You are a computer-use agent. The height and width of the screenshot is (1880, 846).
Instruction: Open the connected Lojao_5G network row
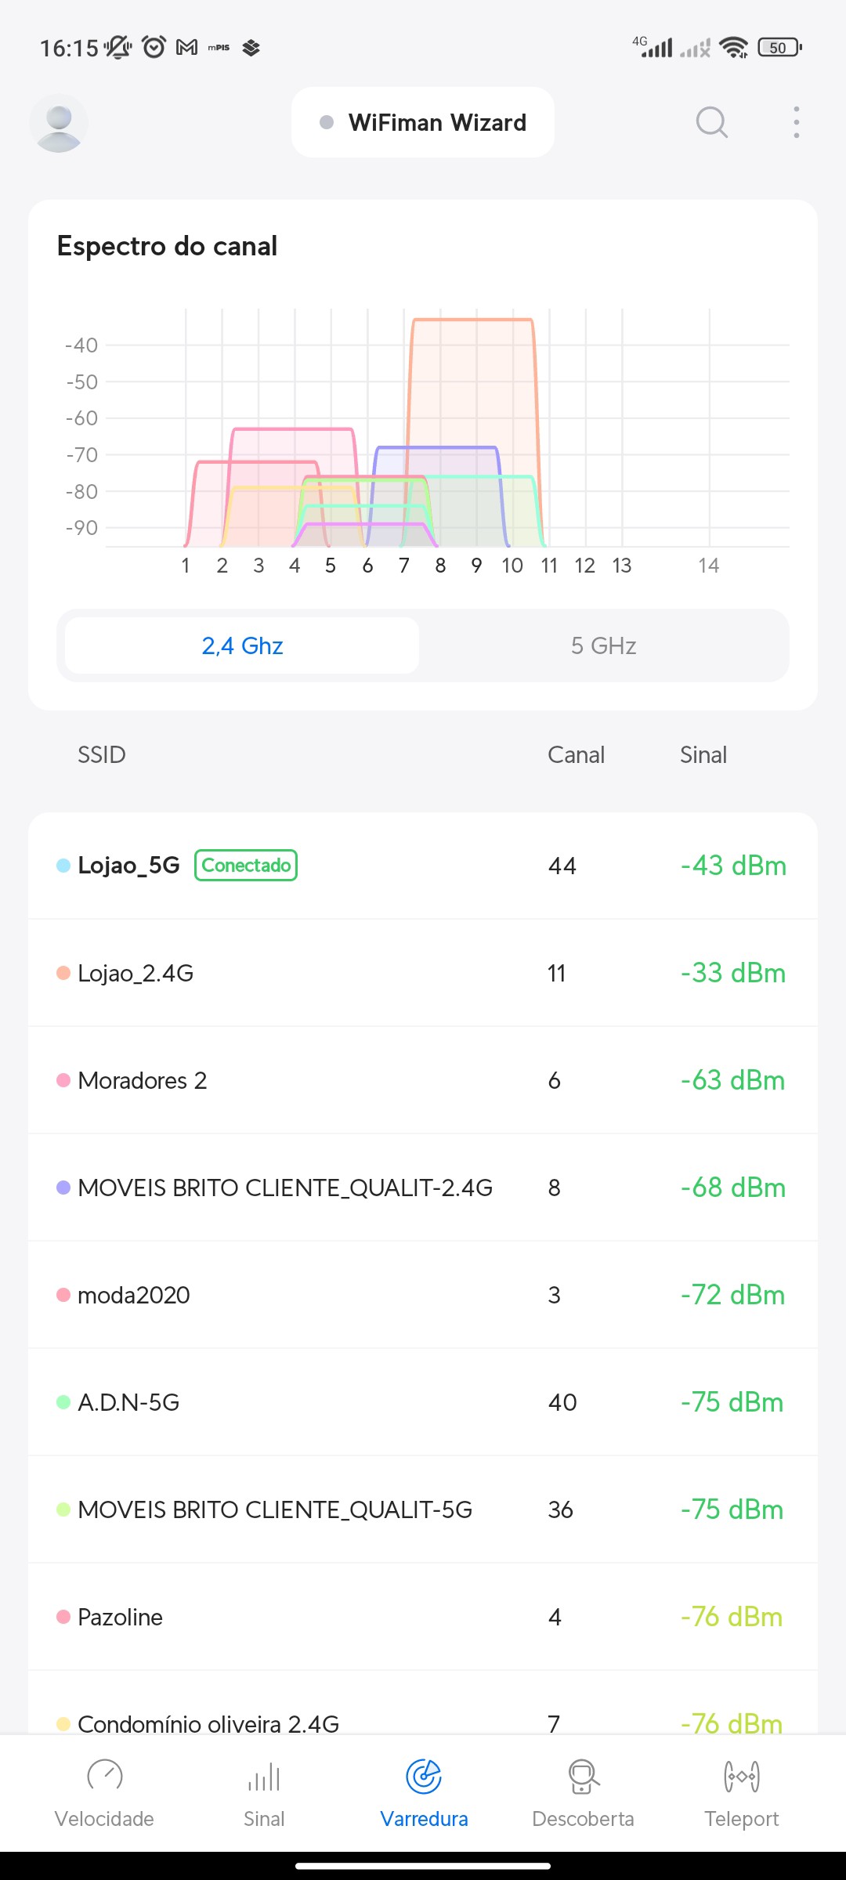tap(423, 866)
